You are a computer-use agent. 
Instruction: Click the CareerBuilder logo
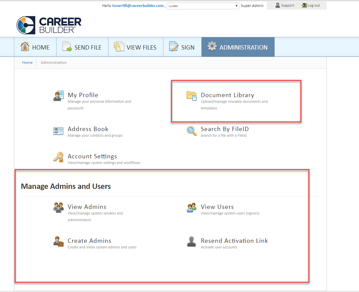pyautogui.click(x=49, y=25)
